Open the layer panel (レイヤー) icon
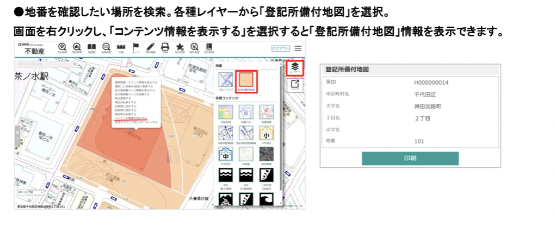This screenshot has width=556, height=239. [x=295, y=67]
